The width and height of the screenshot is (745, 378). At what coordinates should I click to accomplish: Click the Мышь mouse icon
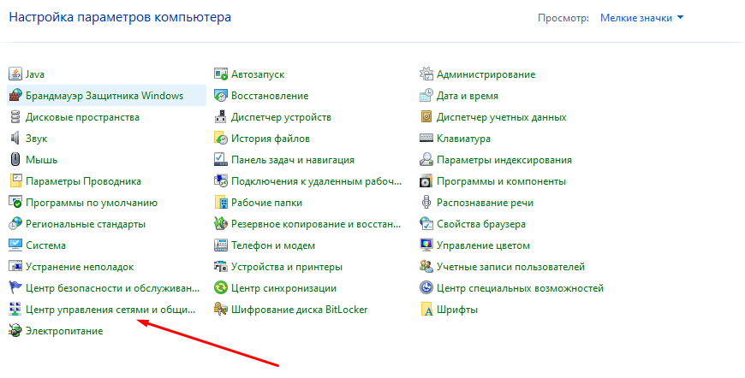coord(15,160)
